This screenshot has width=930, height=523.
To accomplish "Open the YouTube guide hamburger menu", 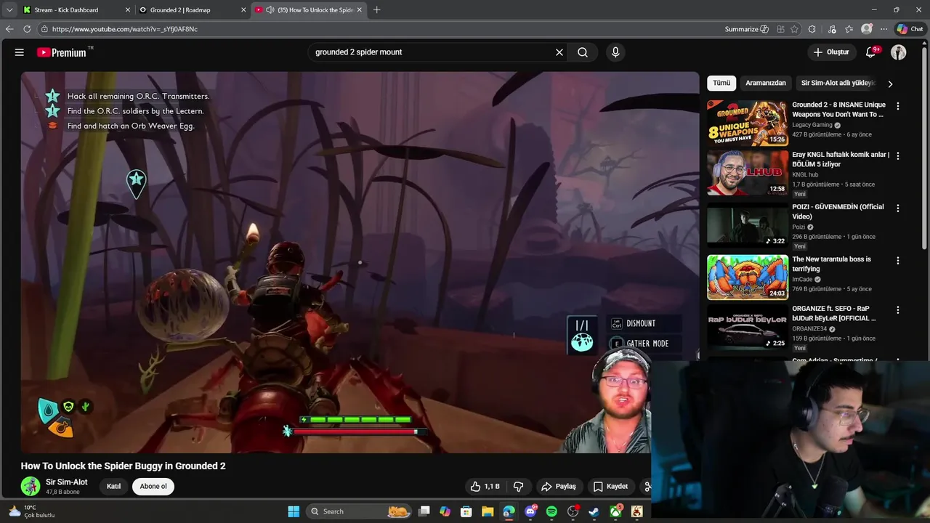I will point(20,52).
